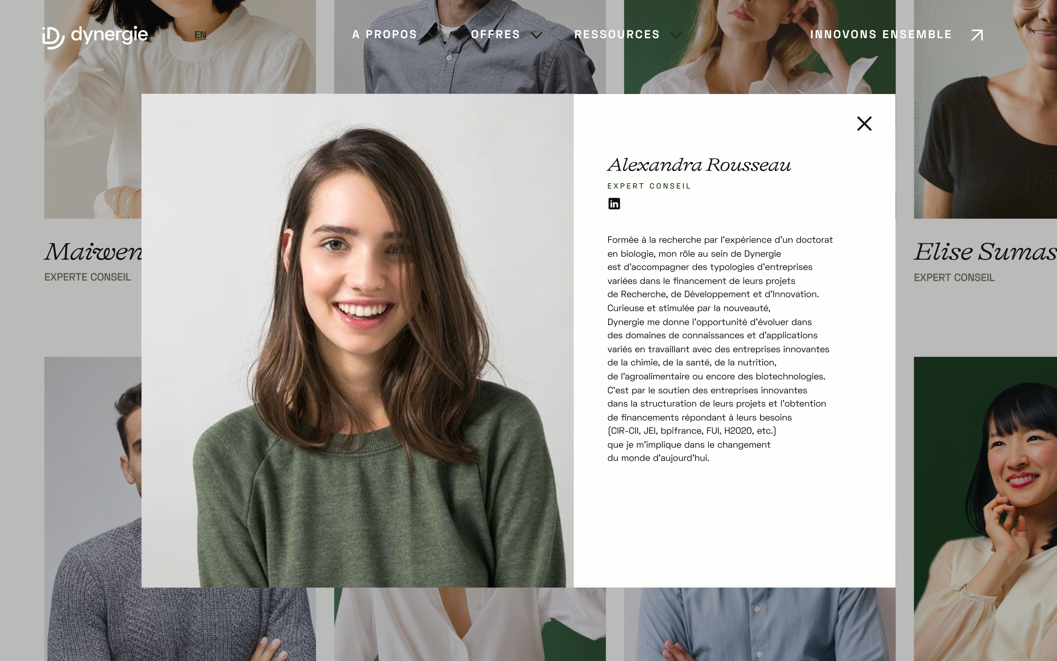The width and height of the screenshot is (1057, 661).
Task: Open the Elise Sumas name heading
Action: pyautogui.click(x=985, y=252)
